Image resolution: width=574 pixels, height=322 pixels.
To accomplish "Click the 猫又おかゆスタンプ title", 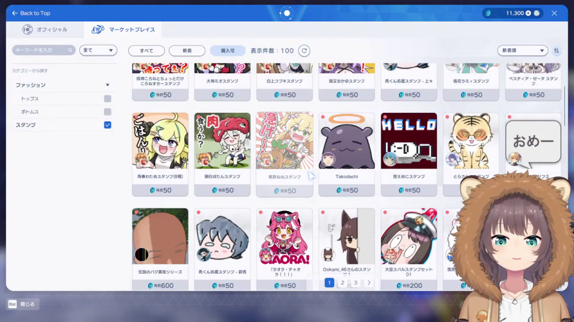I will click(x=347, y=81).
